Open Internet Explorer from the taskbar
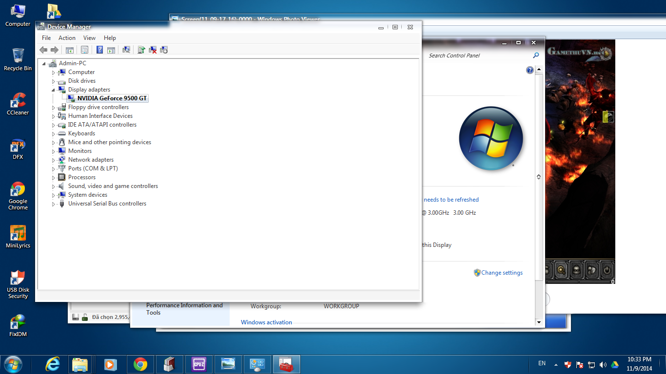This screenshot has width=666, height=374. [52, 364]
